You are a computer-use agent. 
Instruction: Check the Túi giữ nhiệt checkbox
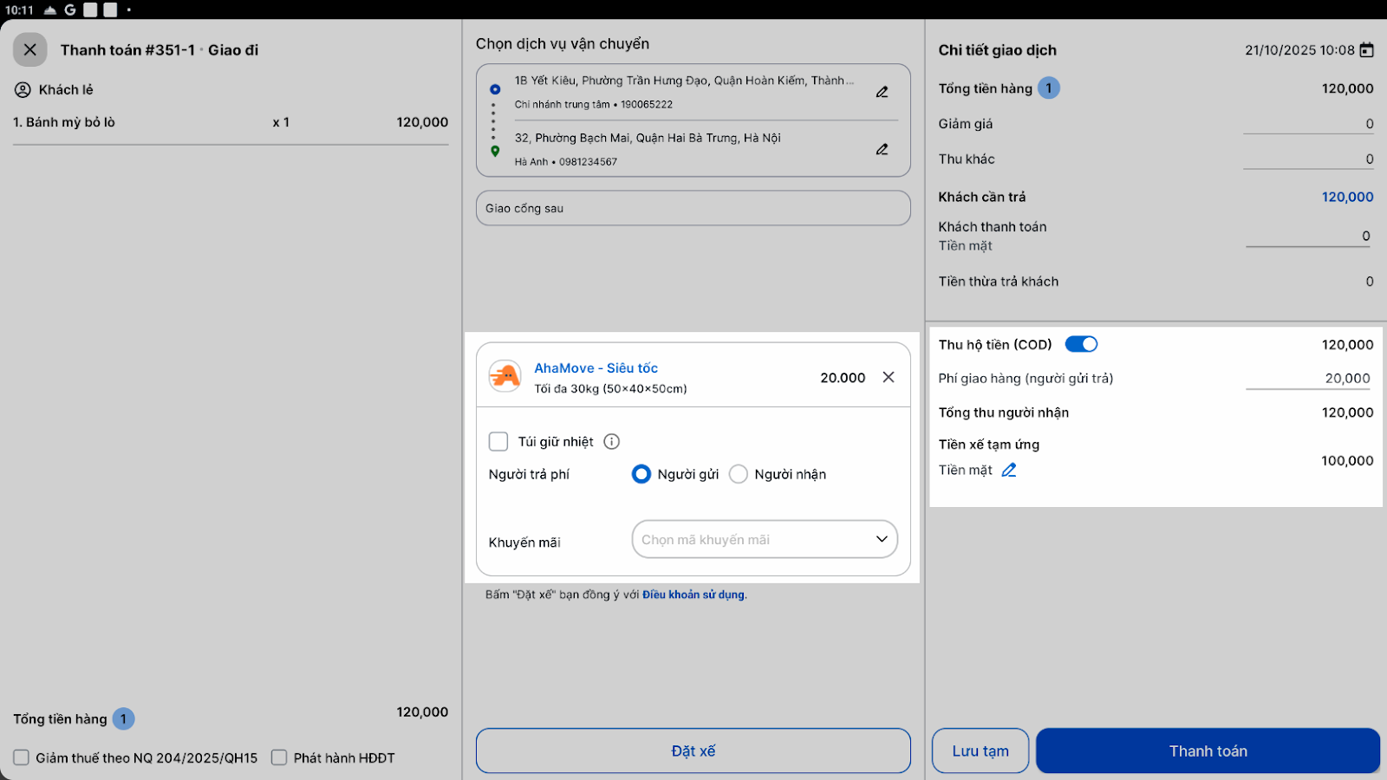[498, 442]
